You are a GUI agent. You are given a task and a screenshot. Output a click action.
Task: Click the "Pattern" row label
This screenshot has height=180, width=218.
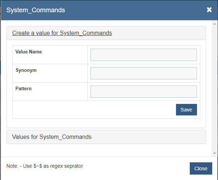tap(24, 88)
